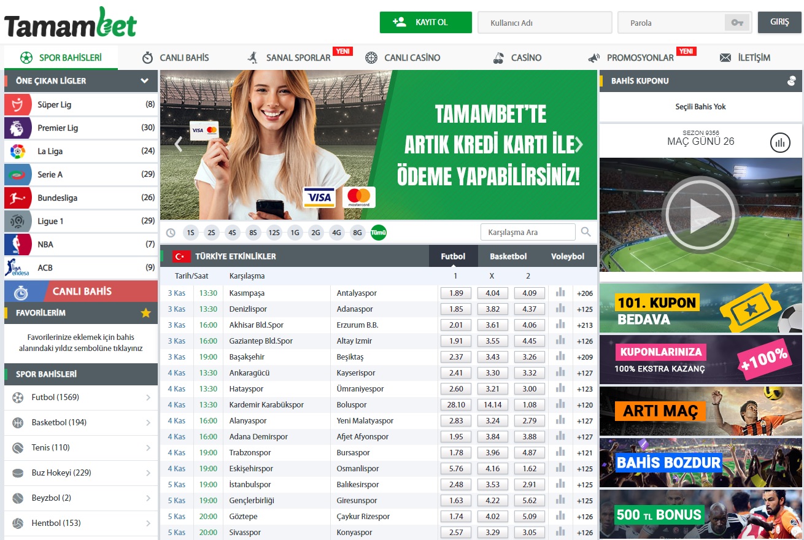Open +206 more markets for Kasımpaşa
Image resolution: width=804 pixels, height=540 pixels.
point(585,293)
